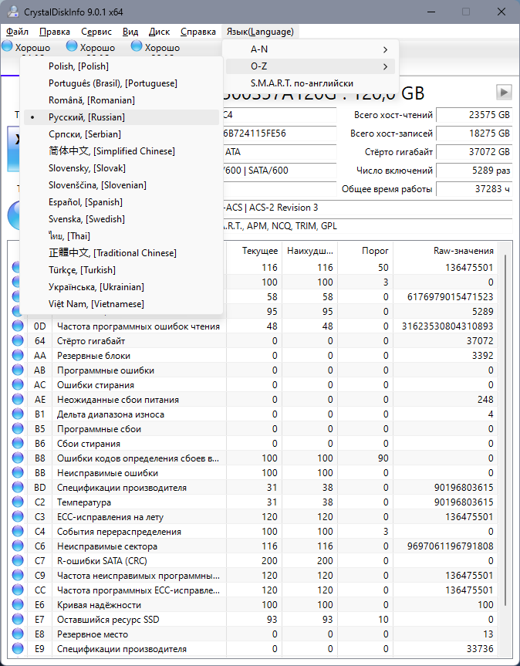Close the Язык(Language) menu
This screenshot has height=666, width=520.
[260, 32]
